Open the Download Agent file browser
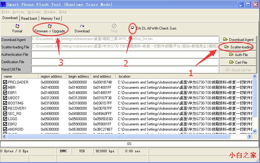This screenshot has width=260, height=163. (x=238, y=39)
